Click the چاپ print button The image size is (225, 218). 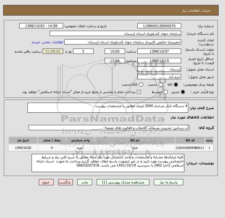85,182
